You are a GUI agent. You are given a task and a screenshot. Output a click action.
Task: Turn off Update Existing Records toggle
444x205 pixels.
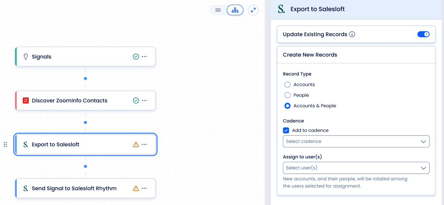(423, 35)
